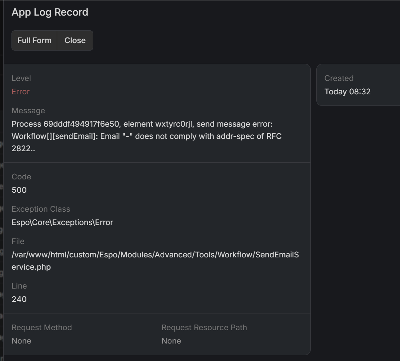Click the send message error text

[x=146, y=136]
